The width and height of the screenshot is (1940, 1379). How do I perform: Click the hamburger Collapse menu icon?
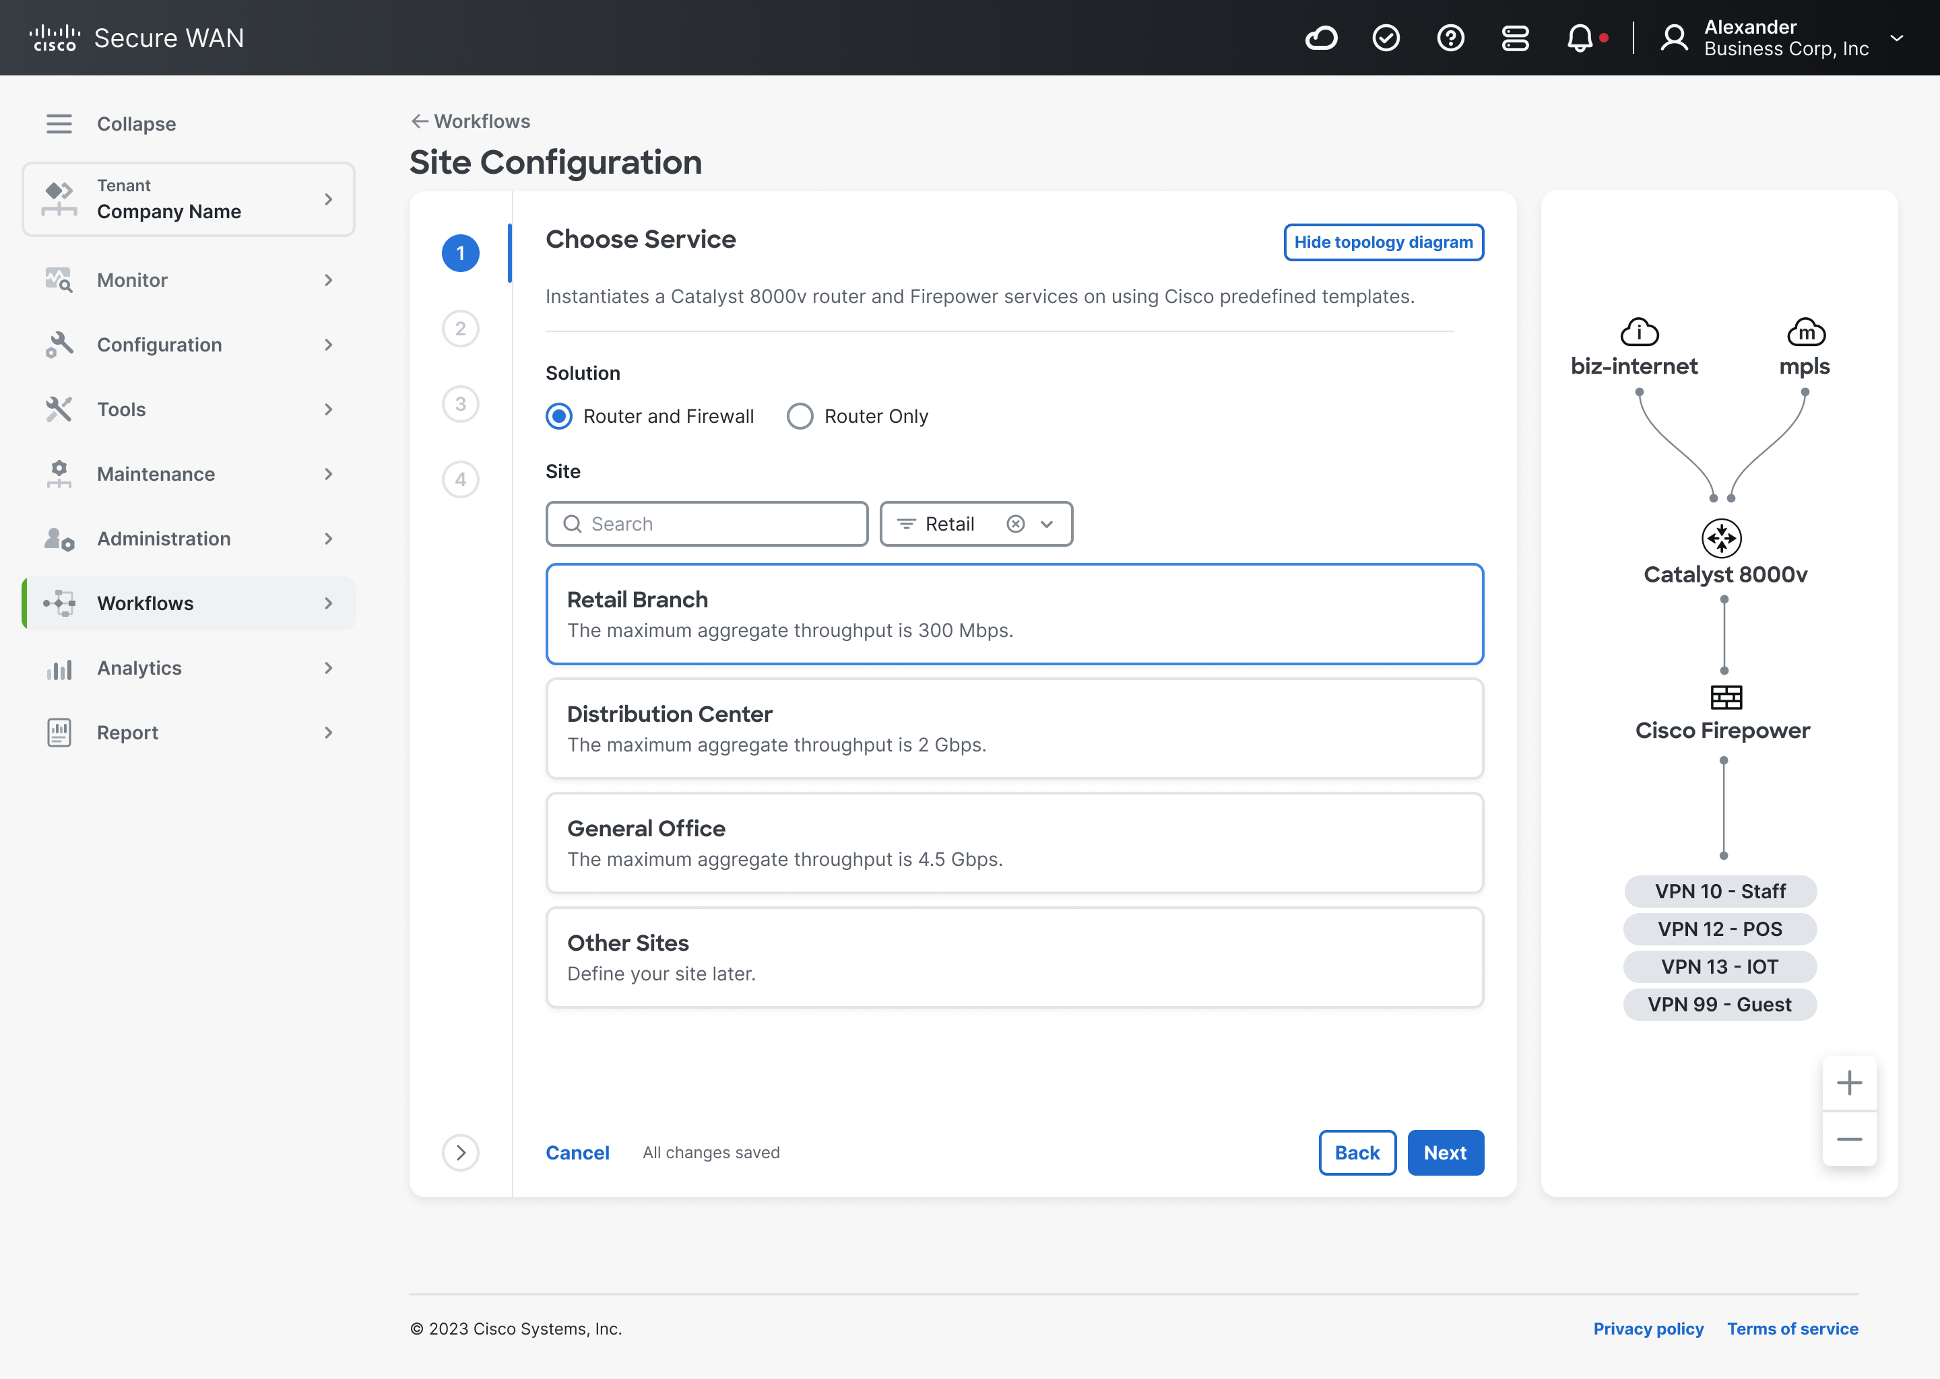(x=59, y=124)
